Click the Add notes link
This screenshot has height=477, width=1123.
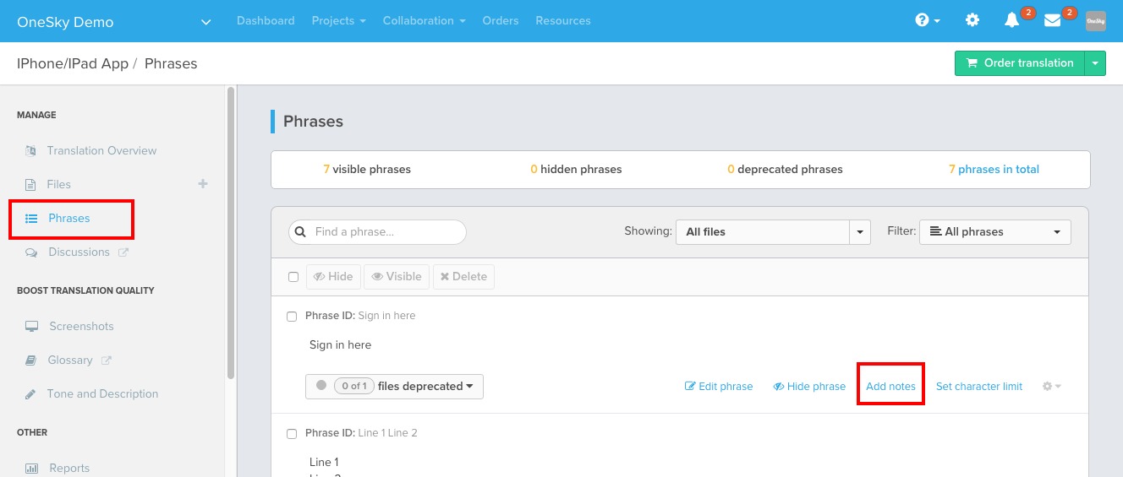pos(890,387)
